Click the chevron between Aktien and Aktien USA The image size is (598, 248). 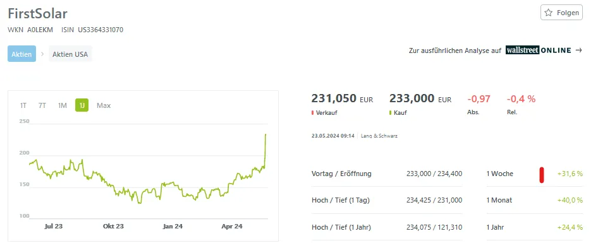[x=42, y=54]
